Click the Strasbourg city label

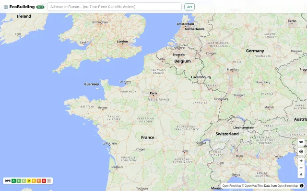pos(221,99)
